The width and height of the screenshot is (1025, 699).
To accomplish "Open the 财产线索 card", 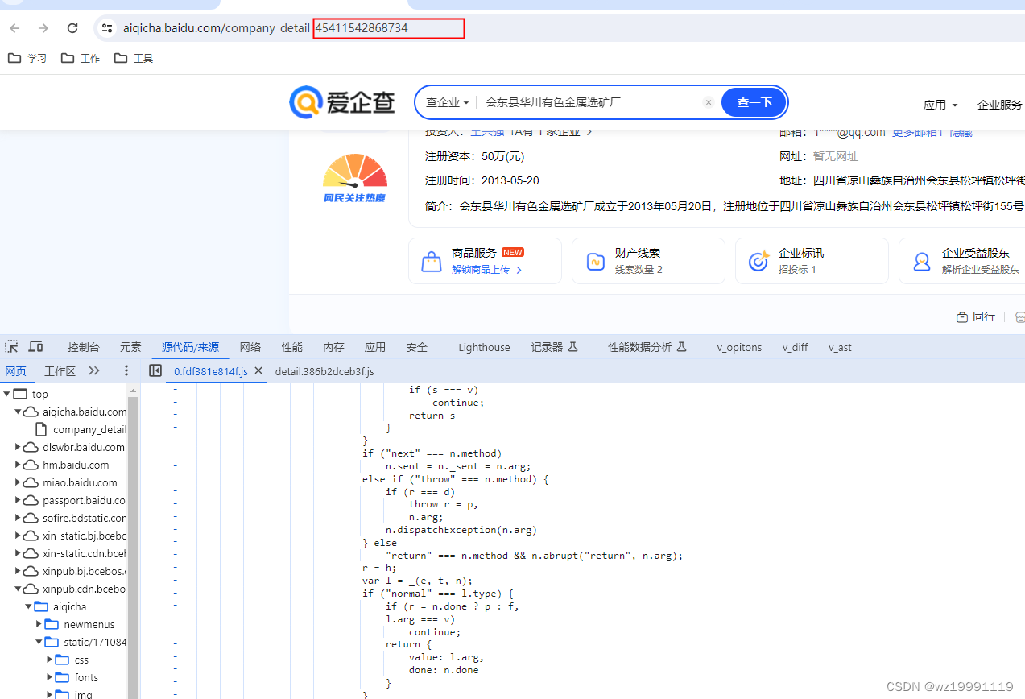I will 648,261.
